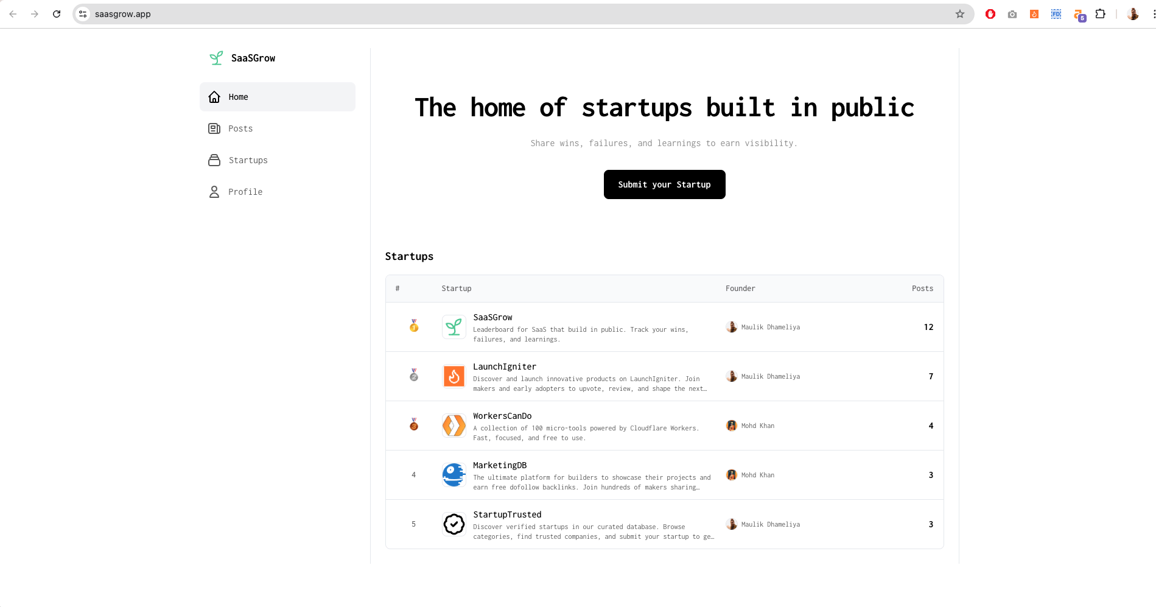Screen dimensions: 1156x607
Task: Open the browser extensions puzzle icon
Action: coord(1100,14)
